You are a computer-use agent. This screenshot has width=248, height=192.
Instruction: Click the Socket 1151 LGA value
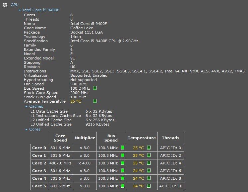pyautogui.click(x=87, y=32)
